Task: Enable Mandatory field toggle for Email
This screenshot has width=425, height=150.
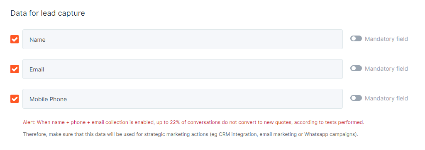Action: (356, 69)
